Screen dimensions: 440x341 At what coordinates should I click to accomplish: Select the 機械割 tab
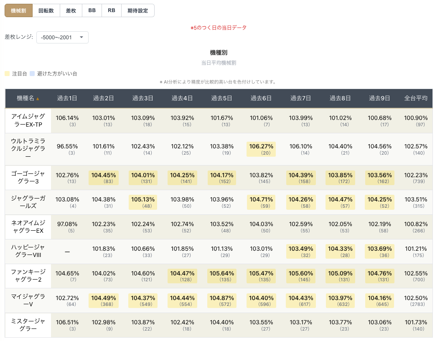coord(18,11)
